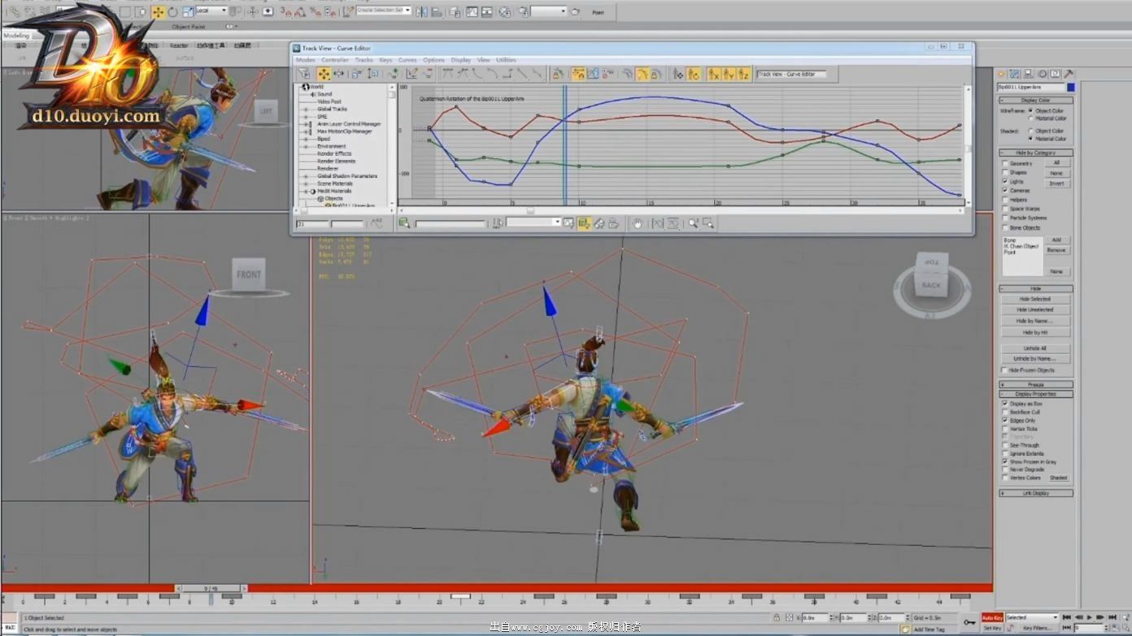Screen dimensions: 1132x636
Task: Click the Set Key filter key icon
Action: 969,622
